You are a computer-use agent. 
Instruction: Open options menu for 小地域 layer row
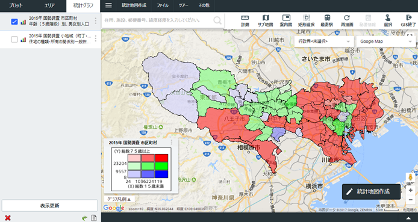96,39
